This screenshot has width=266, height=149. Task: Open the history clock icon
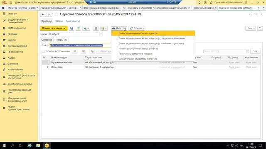pos(205,2)
